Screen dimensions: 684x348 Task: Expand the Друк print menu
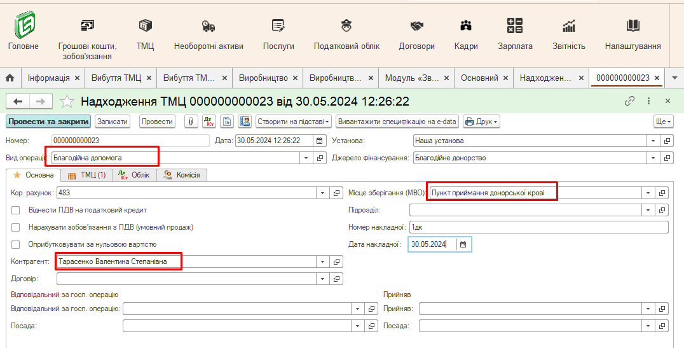(x=481, y=122)
